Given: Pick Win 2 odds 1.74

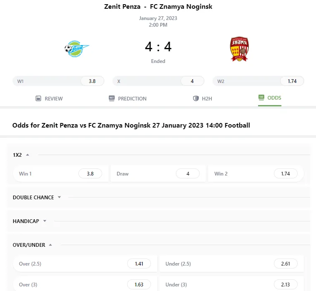Looking at the screenshot, I should pos(286,173).
